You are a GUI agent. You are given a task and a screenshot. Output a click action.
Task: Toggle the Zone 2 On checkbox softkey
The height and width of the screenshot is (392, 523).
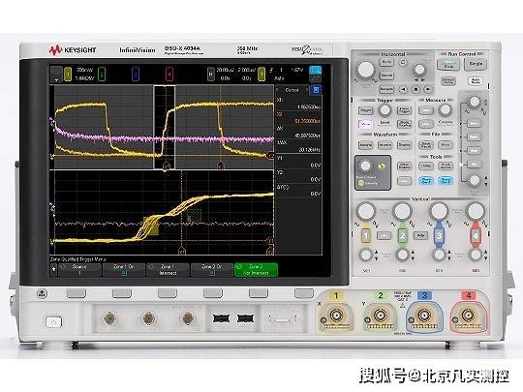(x=211, y=270)
